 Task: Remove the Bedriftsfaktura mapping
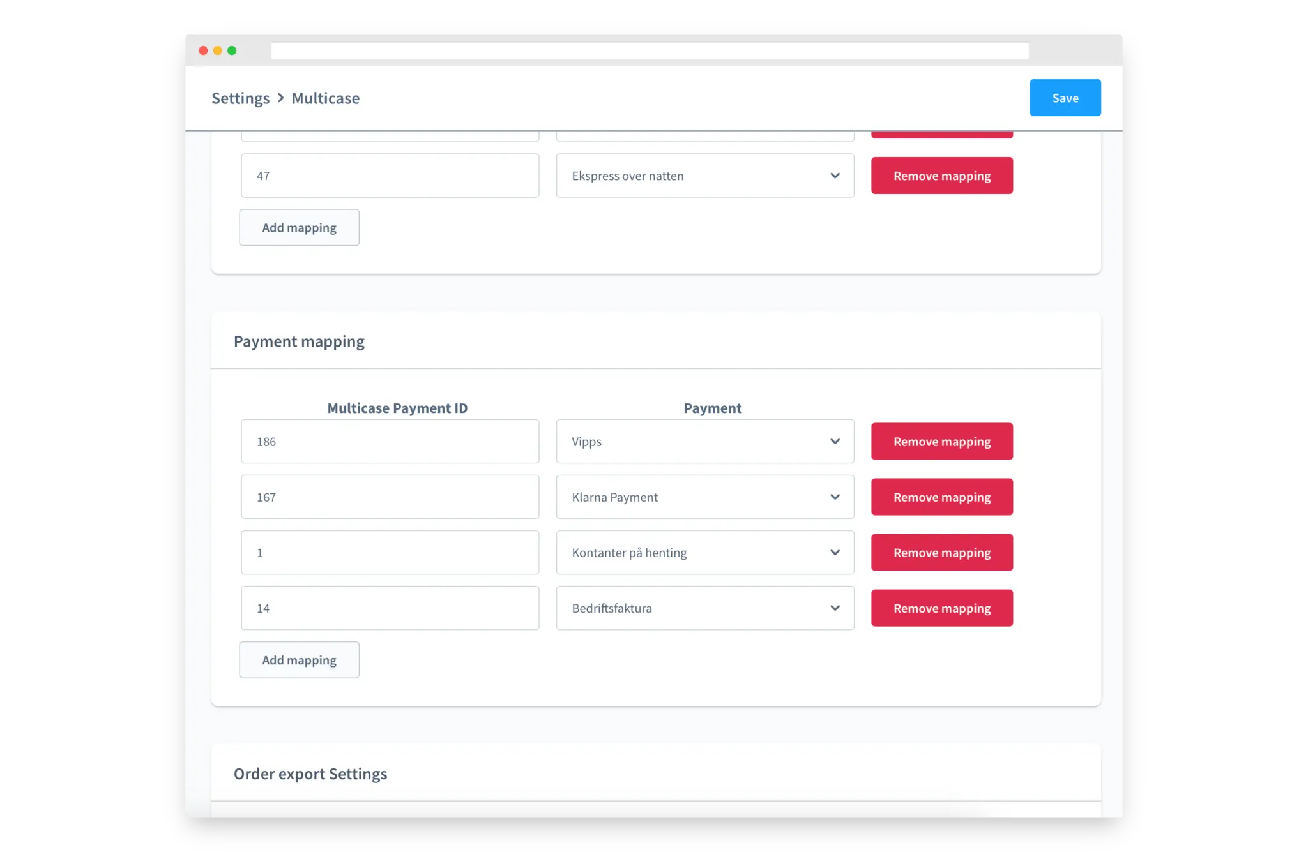pyautogui.click(x=941, y=608)
